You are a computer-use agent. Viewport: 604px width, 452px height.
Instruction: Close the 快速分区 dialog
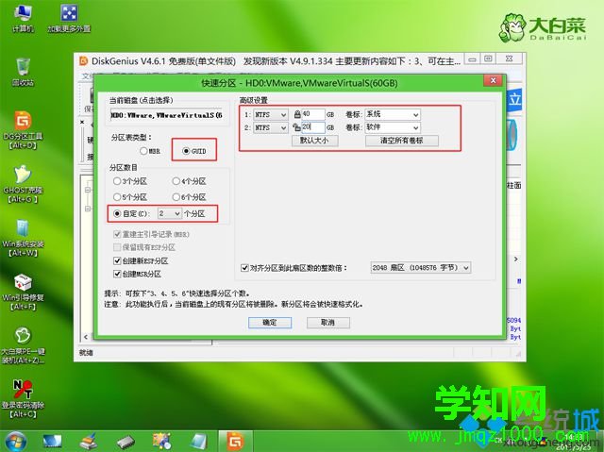493,80
